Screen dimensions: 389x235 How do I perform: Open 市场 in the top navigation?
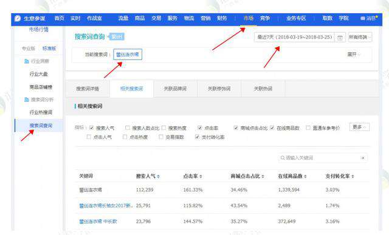[x=249, y=18]
